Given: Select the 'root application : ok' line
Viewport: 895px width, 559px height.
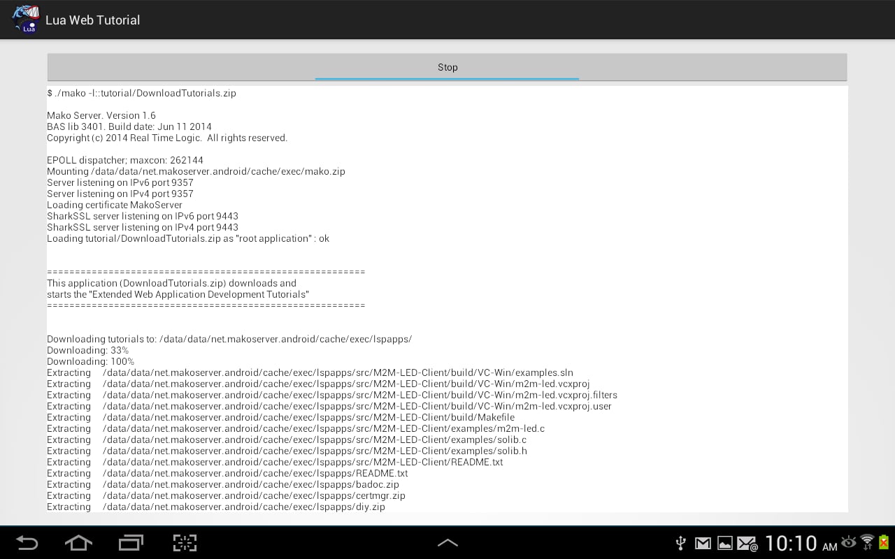Looking at the screenshot, I should click(188, 238).
